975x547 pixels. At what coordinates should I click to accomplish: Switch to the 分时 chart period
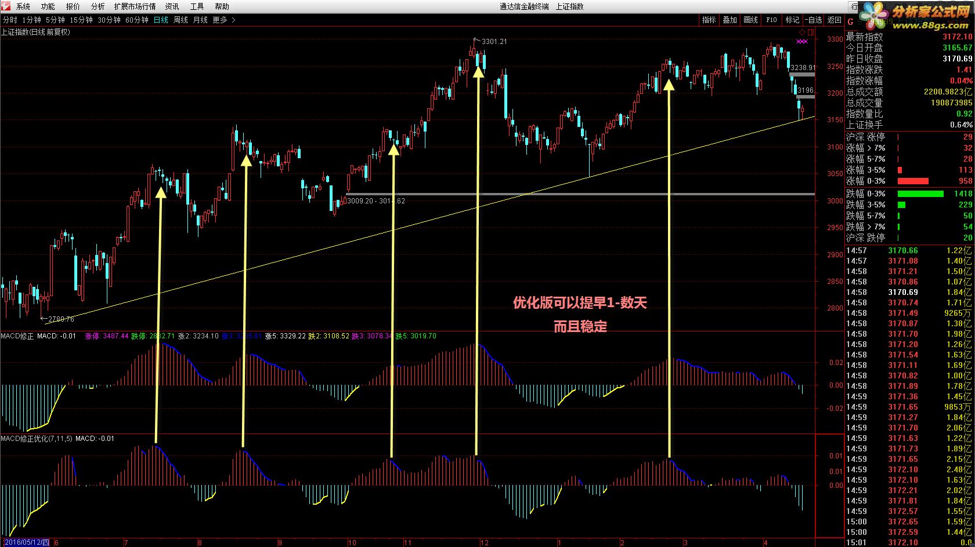click(x=9, y=20)
